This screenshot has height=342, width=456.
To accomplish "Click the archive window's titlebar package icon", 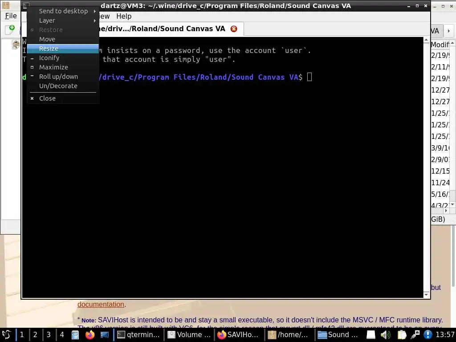I will pyautogui.click(x=5, y=5).
